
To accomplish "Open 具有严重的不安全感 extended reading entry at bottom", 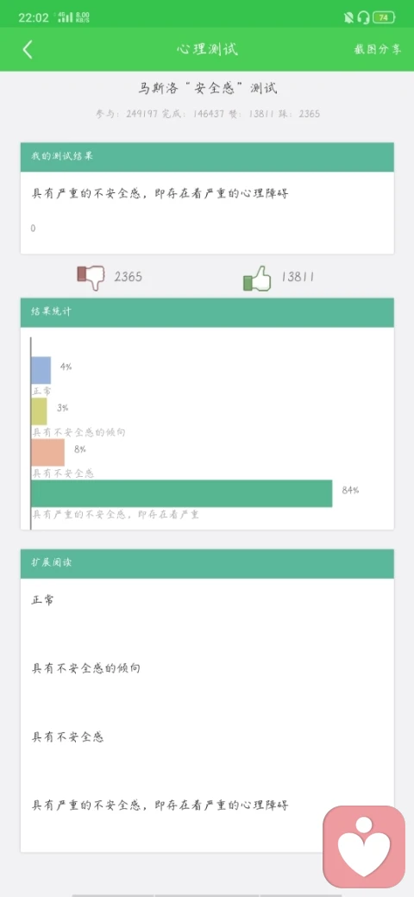I will pos(160,806).
